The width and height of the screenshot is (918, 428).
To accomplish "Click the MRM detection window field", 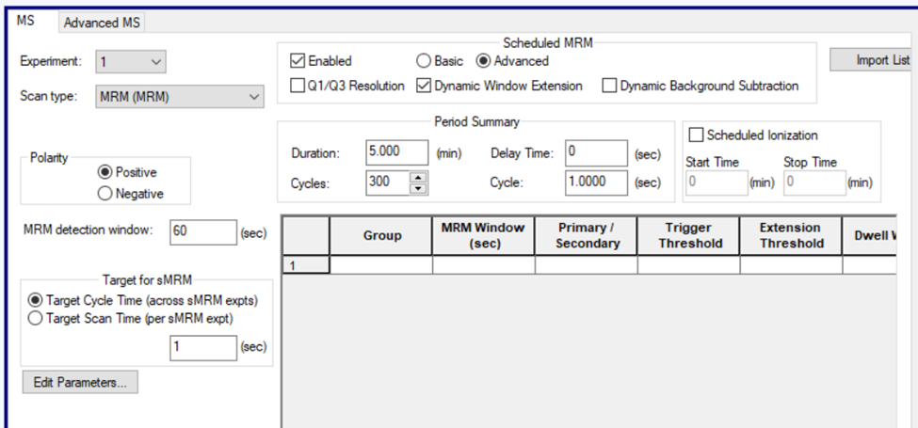I will [202, 233].
